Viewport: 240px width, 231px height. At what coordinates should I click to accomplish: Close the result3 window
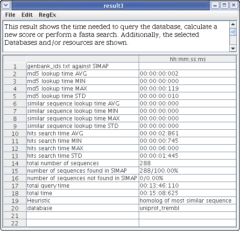[233, 5]
